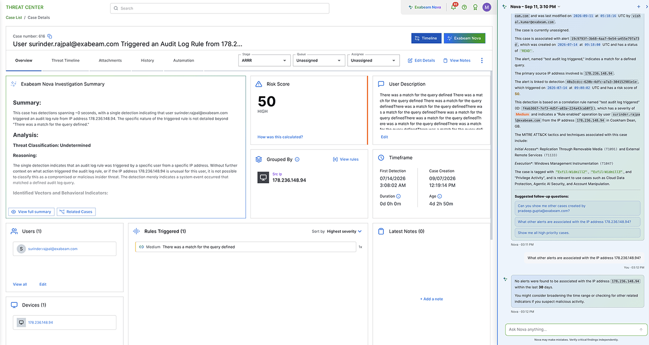Click View rules link

pyautogui.click(x=346, y=159)
